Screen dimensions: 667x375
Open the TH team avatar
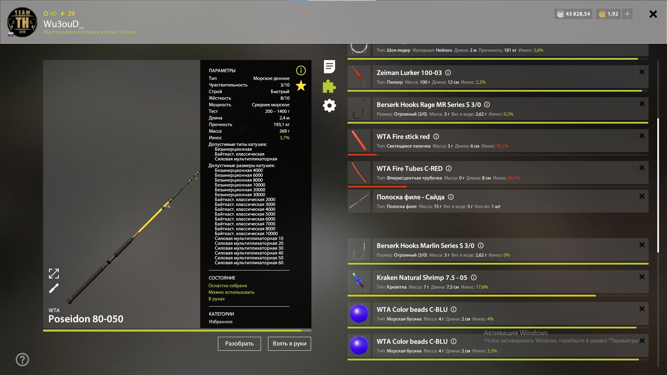click(22, 22)
